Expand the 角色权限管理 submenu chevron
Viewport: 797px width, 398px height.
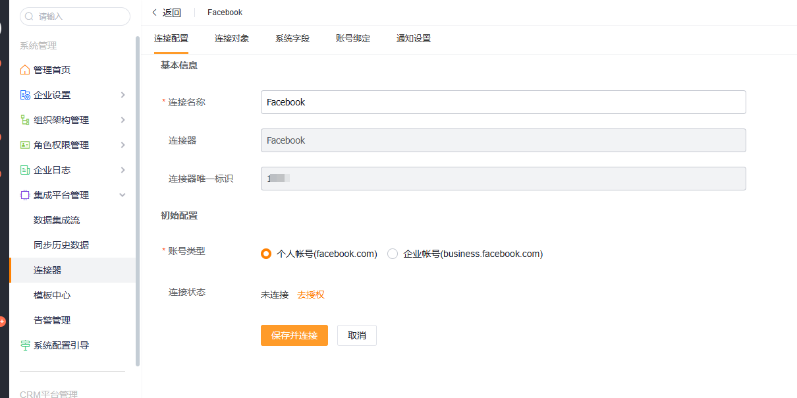(x=123, y=145)
